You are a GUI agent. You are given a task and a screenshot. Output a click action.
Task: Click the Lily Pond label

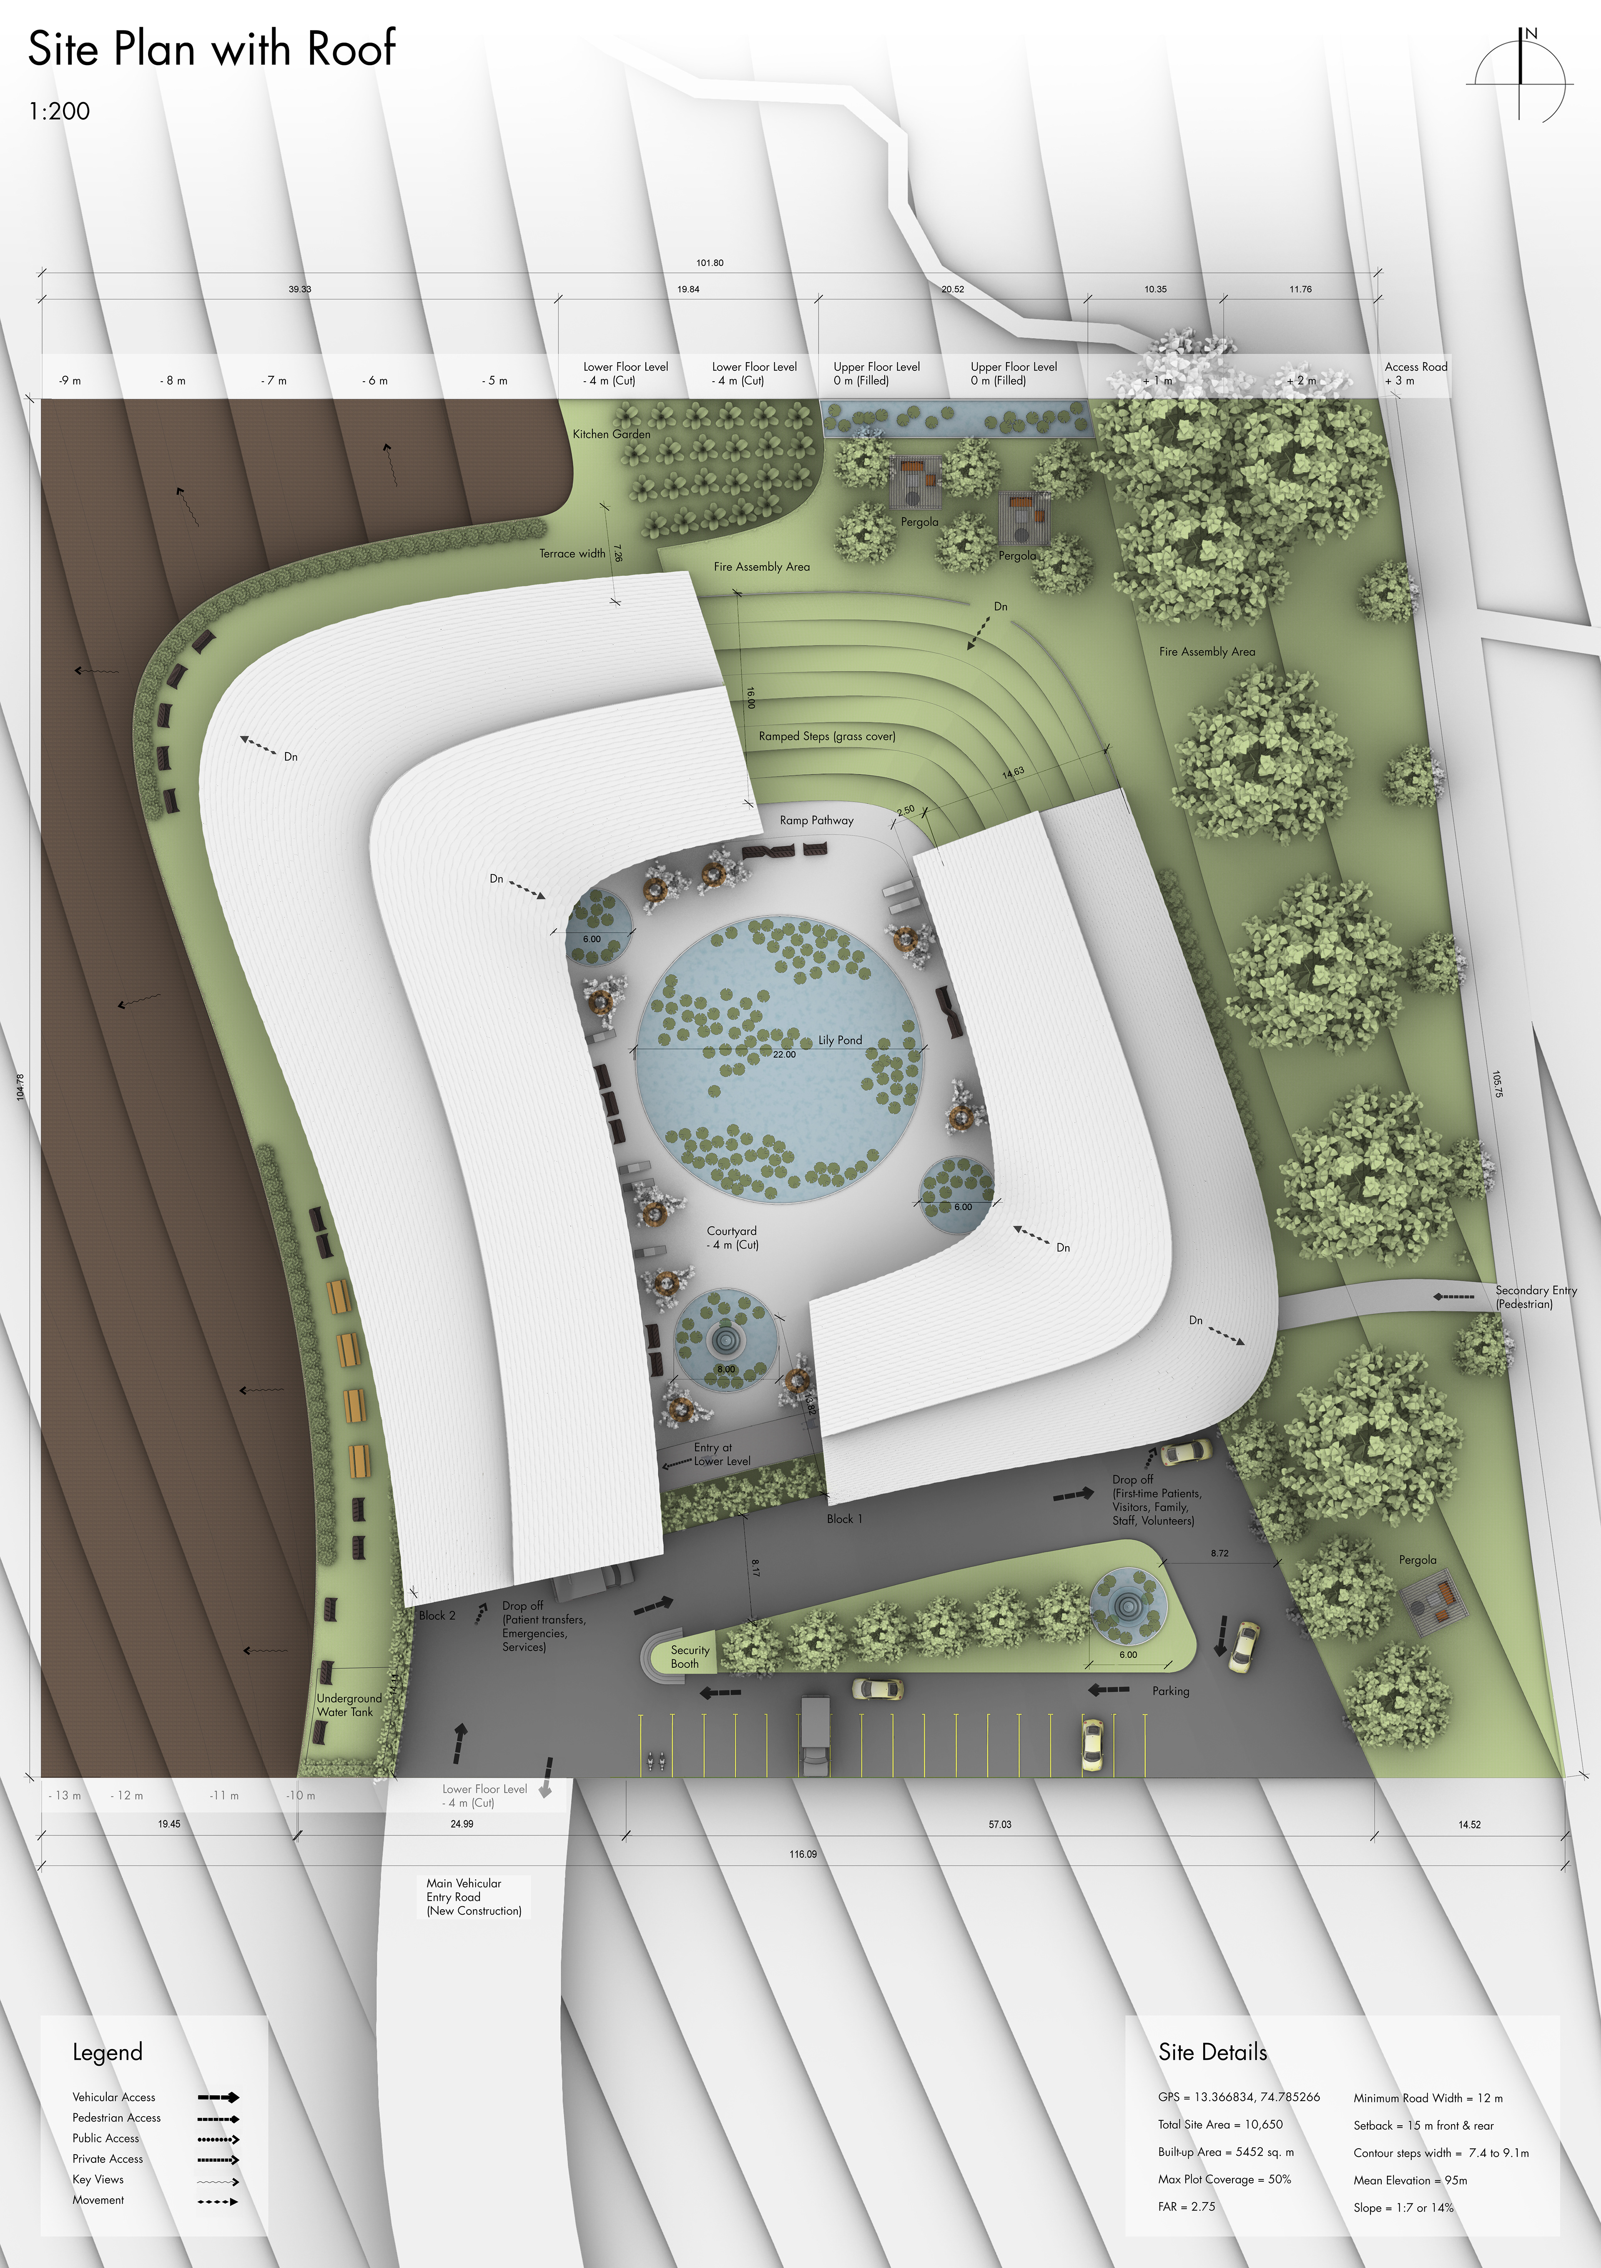(840, 1040)
